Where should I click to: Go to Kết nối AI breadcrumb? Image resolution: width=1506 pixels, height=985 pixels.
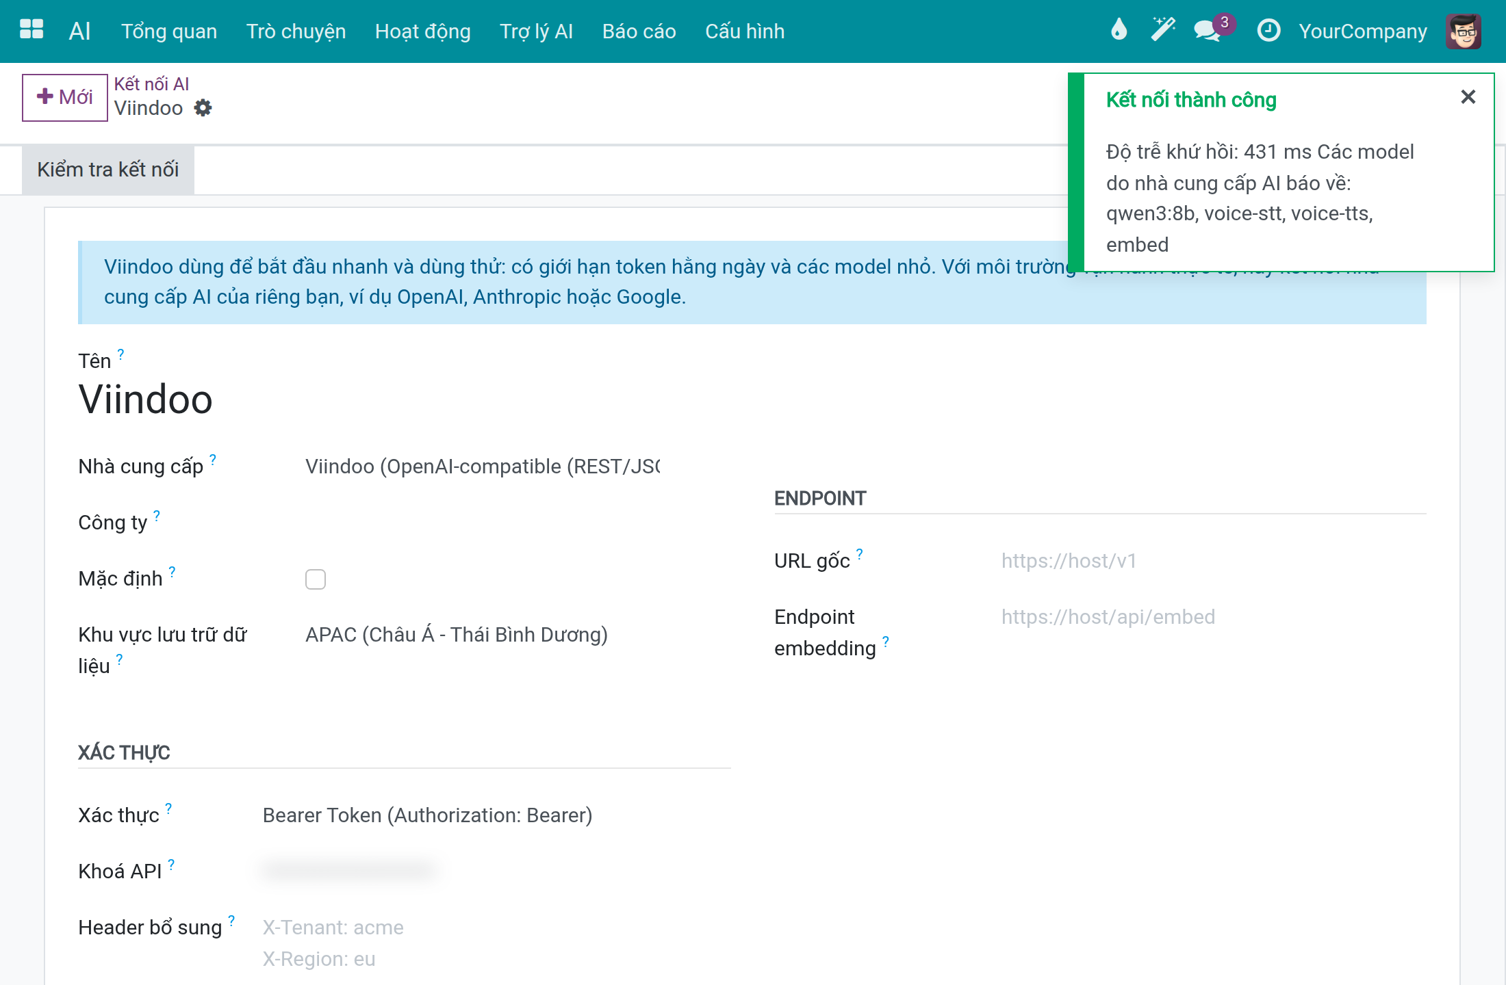point(151,83)
